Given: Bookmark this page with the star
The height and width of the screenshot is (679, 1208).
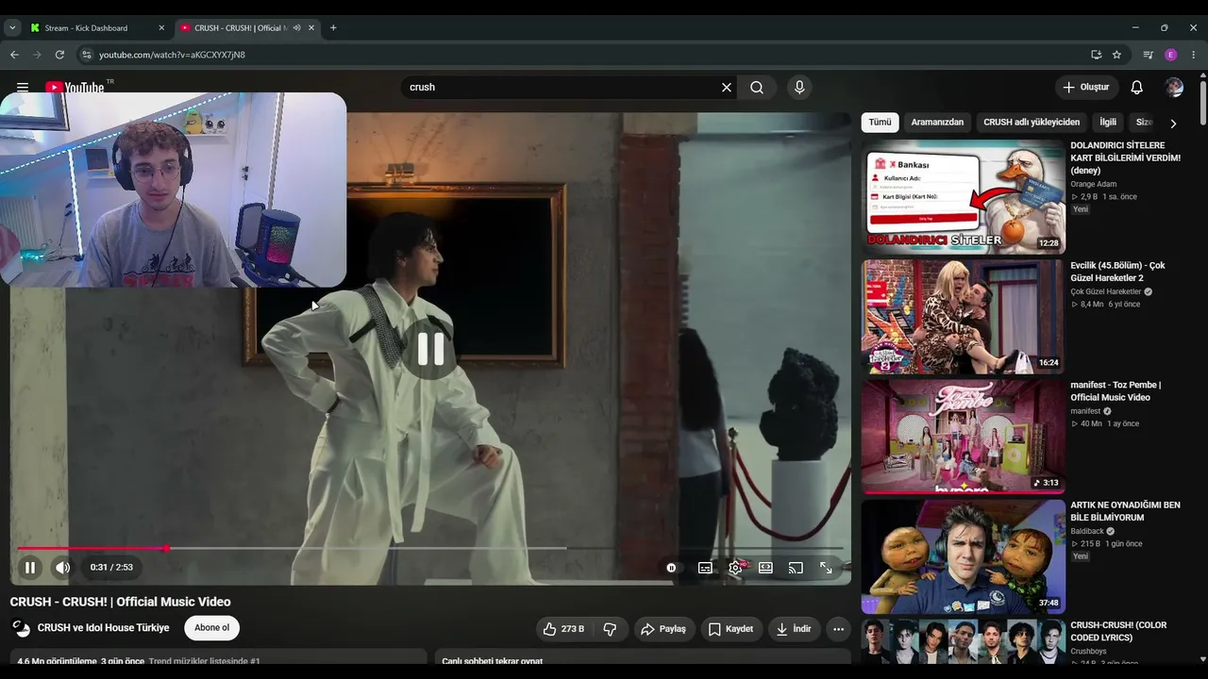Looking at the screenshot, I should 1116,55.
